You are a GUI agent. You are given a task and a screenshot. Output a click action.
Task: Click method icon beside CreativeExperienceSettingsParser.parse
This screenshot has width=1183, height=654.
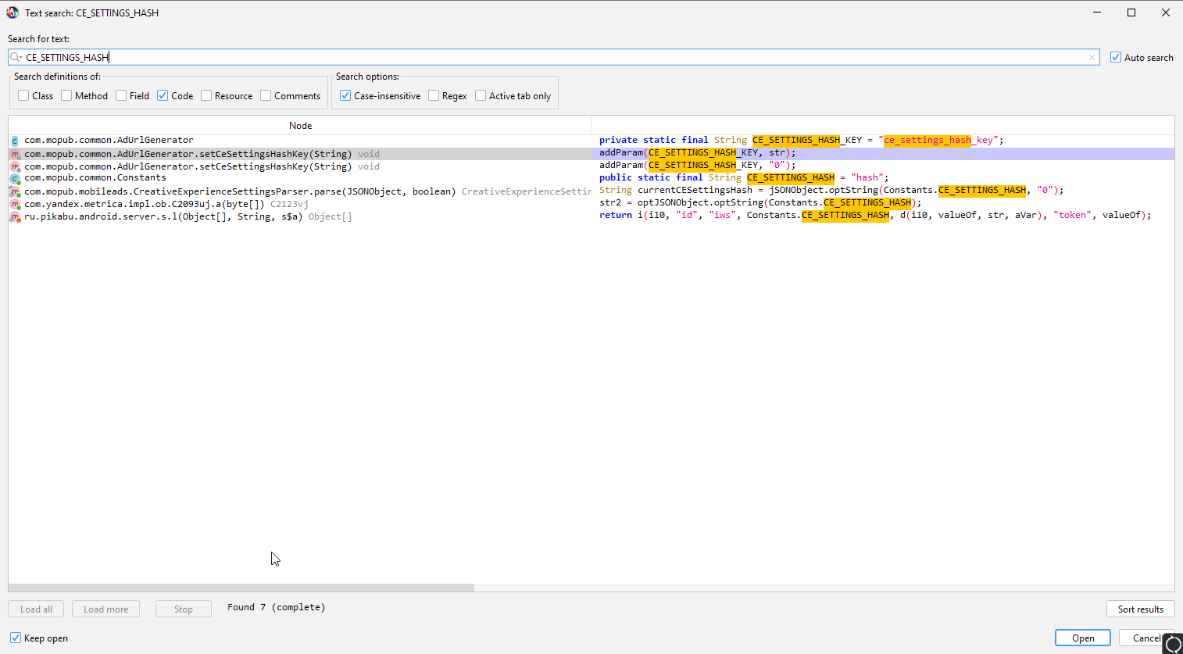tap(15, 191)
